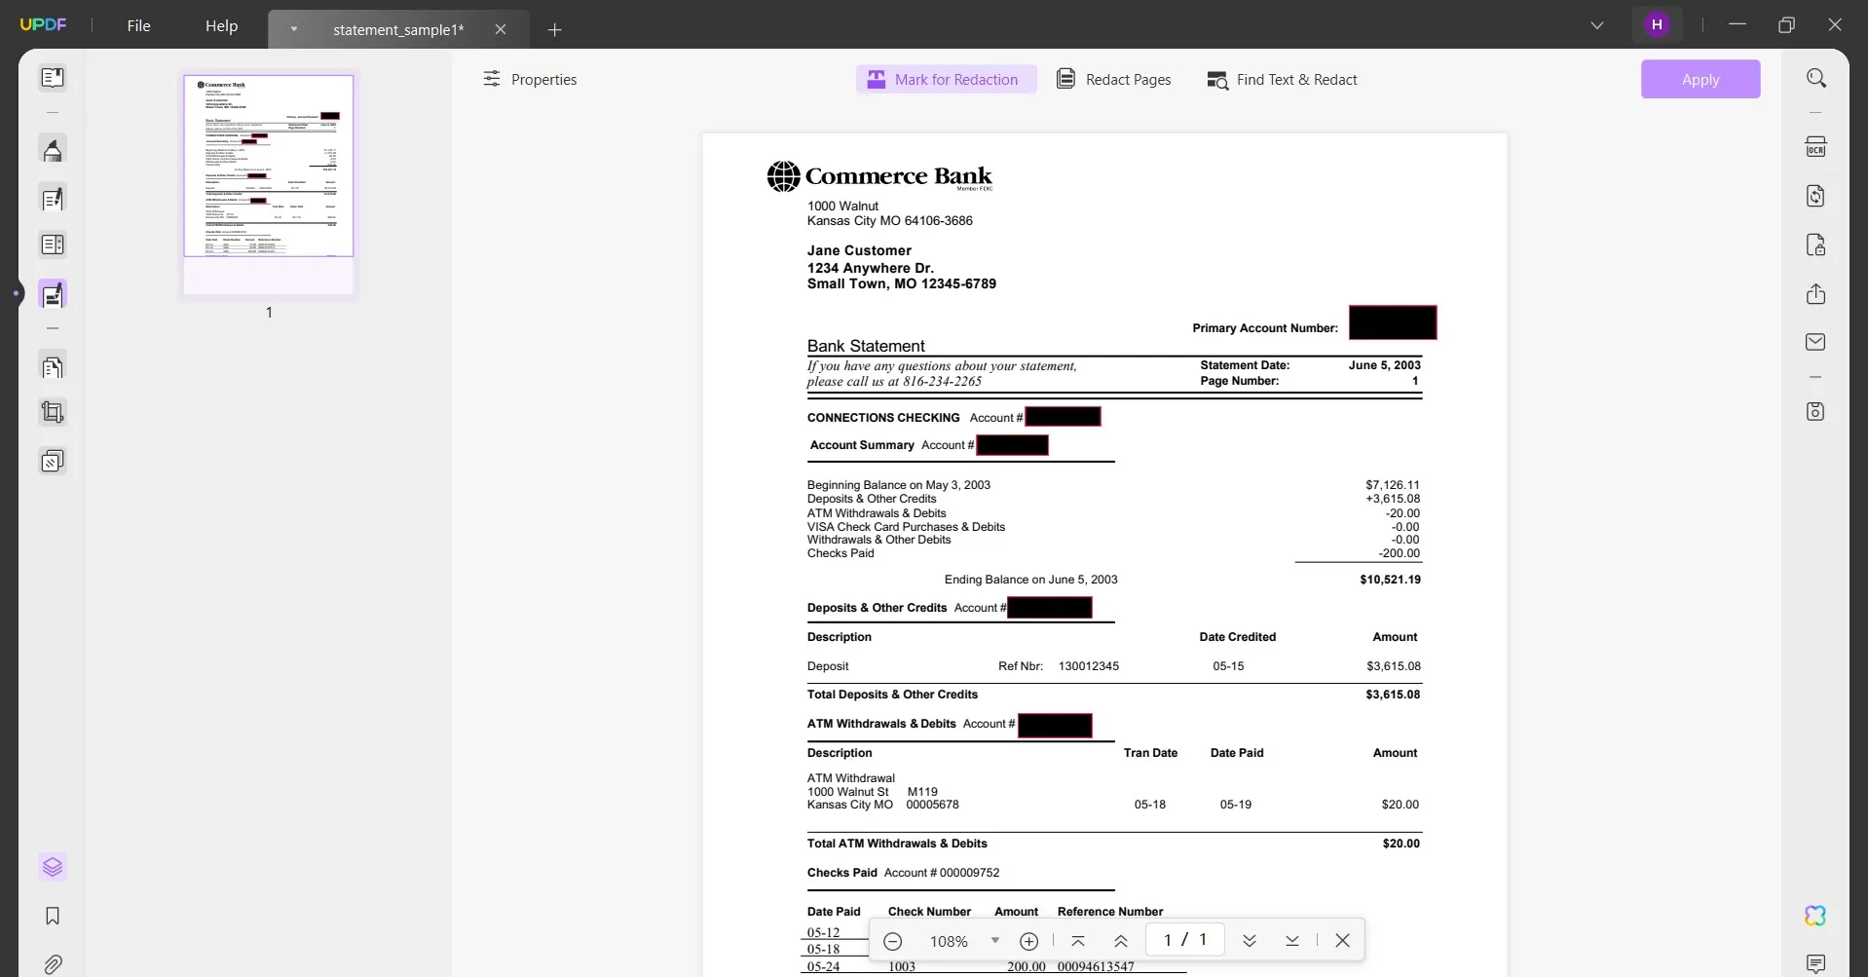1868x977 pixels.
Task: Open the zoom level dropdown
Action: [x=994, y=941]
